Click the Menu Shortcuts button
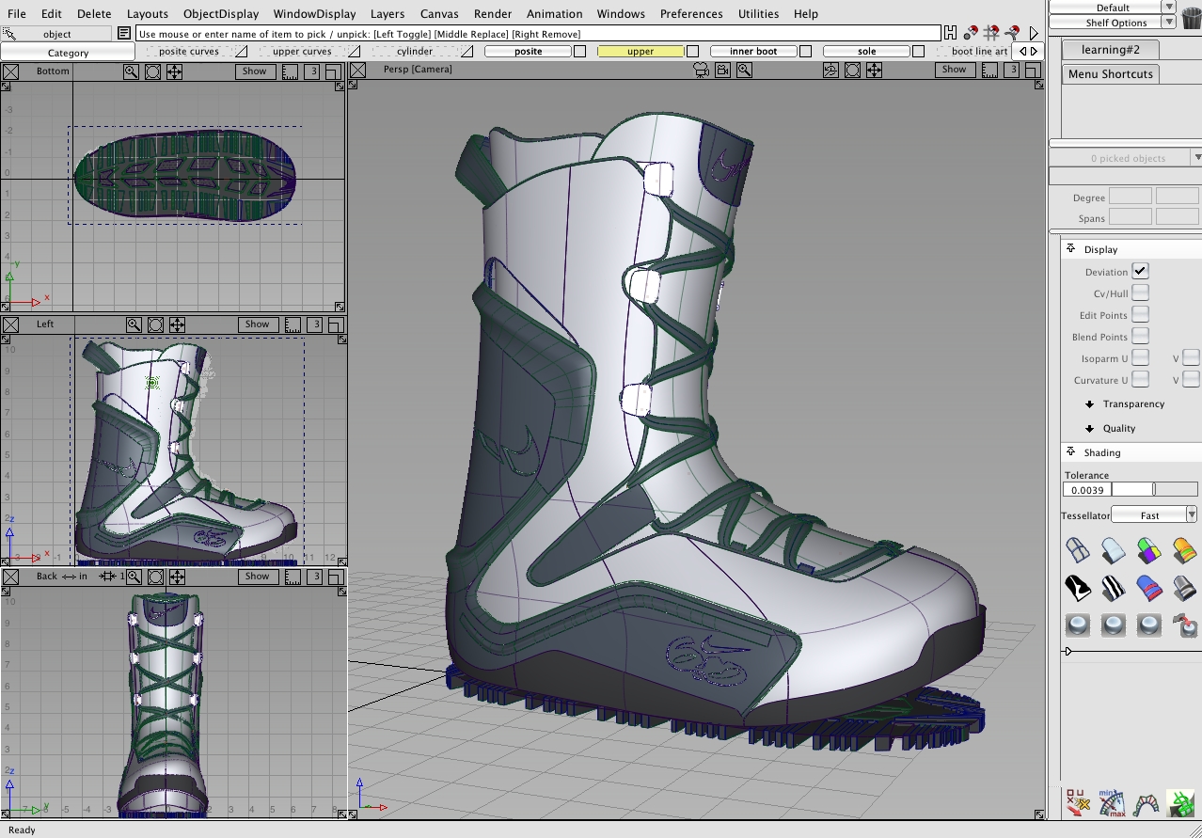Screen dimensions: 1202x838 (x=1110, y=73)
